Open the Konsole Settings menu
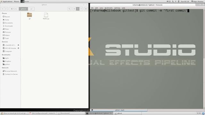205x115 pixels. 117,8
